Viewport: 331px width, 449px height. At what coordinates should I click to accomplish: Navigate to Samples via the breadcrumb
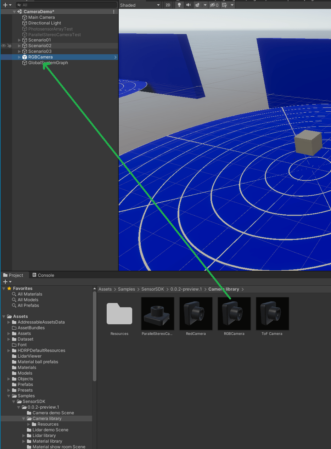126,289
